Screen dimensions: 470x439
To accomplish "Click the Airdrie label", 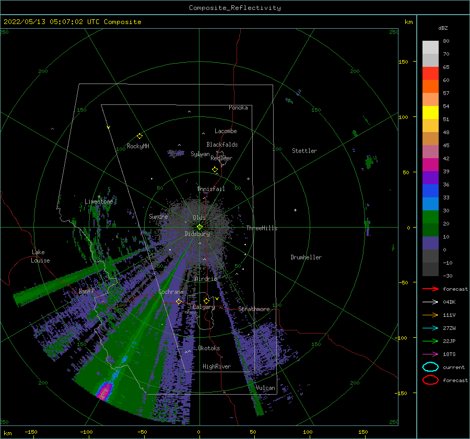I will (x=206, y=279).
